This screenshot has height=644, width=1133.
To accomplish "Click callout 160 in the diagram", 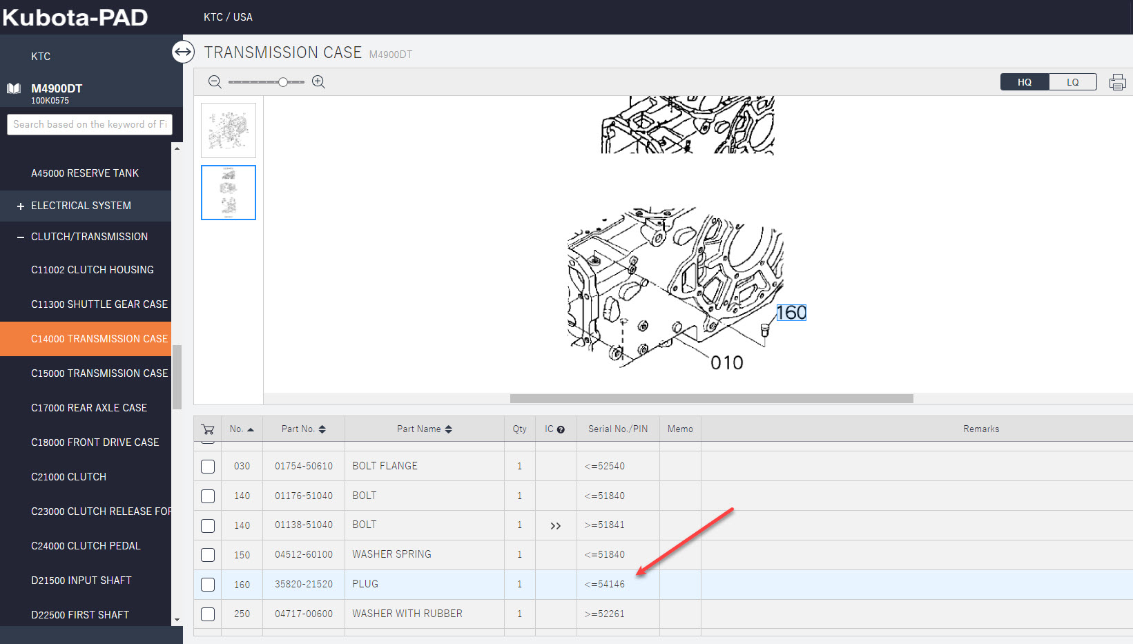I will [791, 313].
